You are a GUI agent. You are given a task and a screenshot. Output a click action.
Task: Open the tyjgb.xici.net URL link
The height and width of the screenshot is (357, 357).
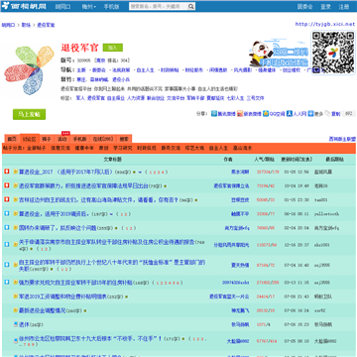pyautogui.click(x=325, y=24)
